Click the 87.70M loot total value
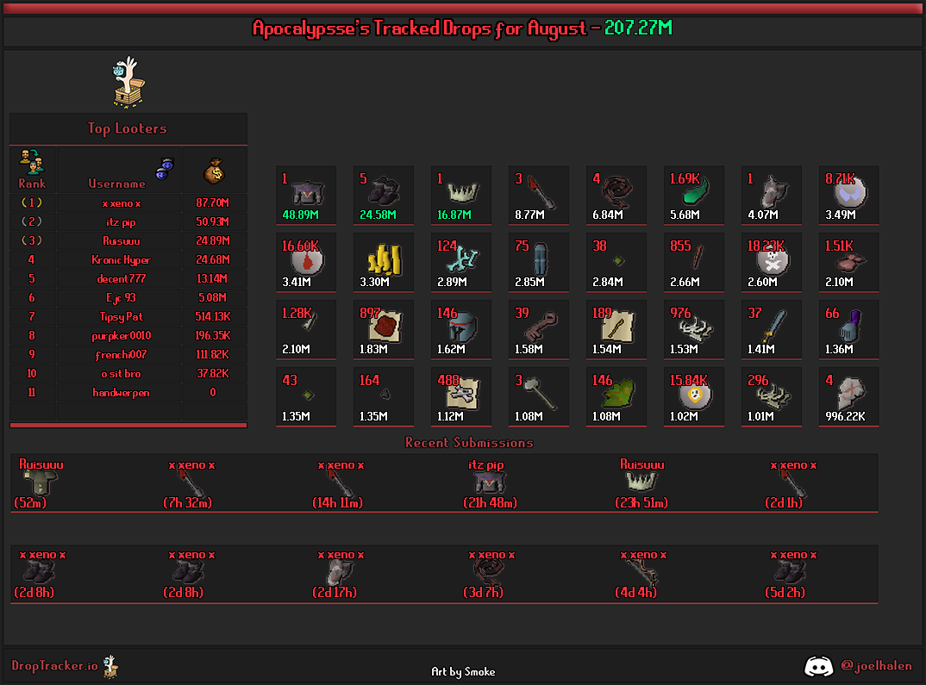The width and height of the screenshot is (926, 685). (213, 203)
